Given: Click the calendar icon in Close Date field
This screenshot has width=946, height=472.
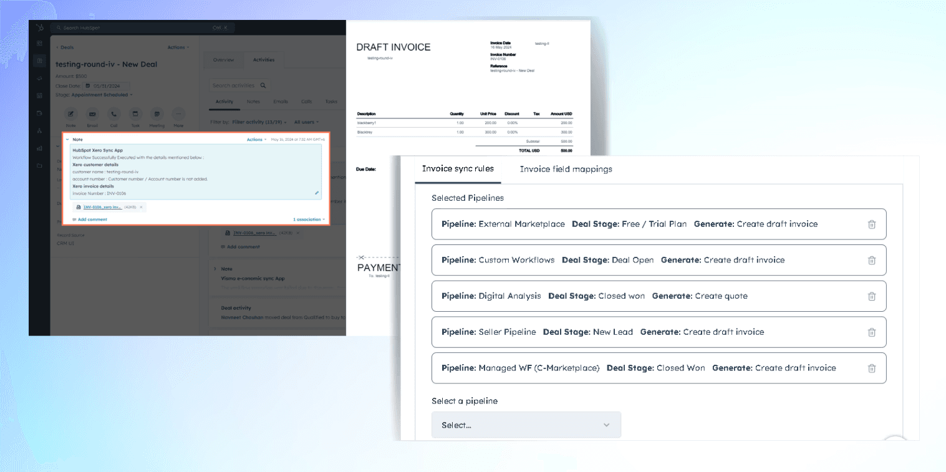Looking at the screenshot, I should pyautogui.click(x=88, y=85).
